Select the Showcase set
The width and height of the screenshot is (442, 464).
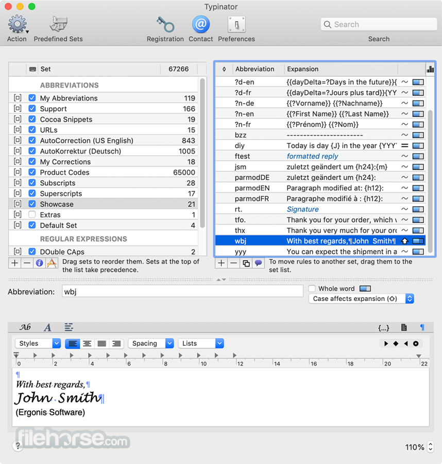click(x=103, y=204)
